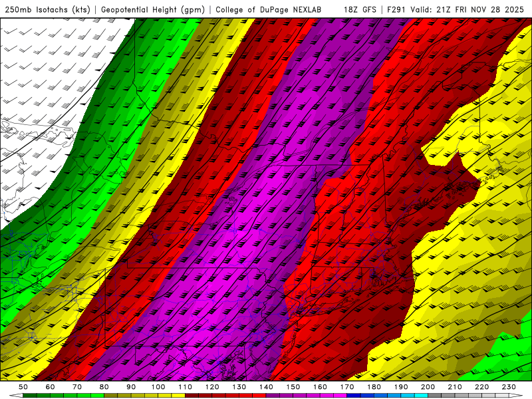This screenshot has height=399, width=532.
Task: Click the colorbar label '90'
Action: point(131,387)
